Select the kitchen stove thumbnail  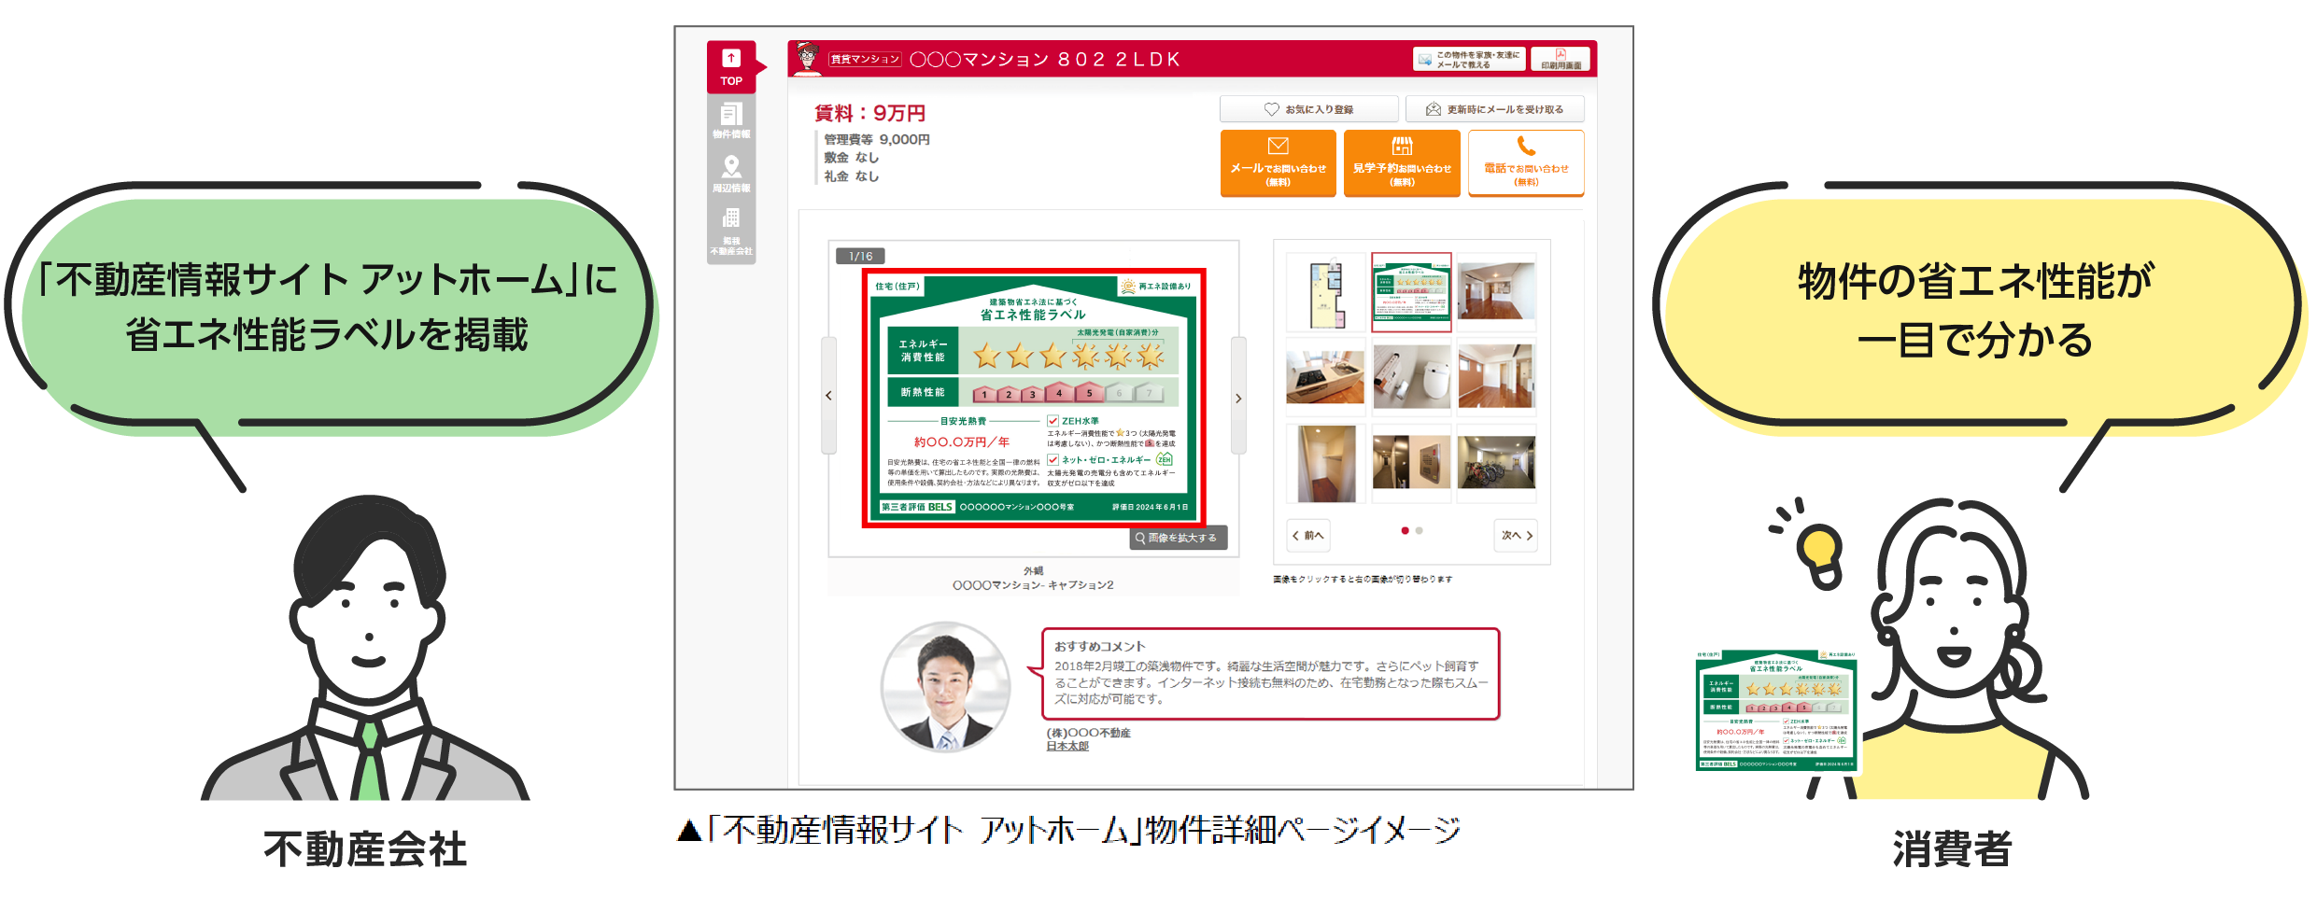[1325, 377]
